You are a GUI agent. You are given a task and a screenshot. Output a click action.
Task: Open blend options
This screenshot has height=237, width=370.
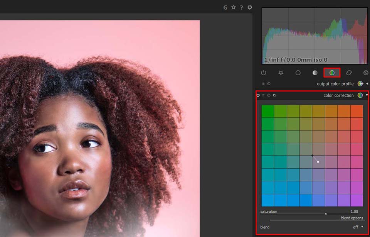click(352, 218)
